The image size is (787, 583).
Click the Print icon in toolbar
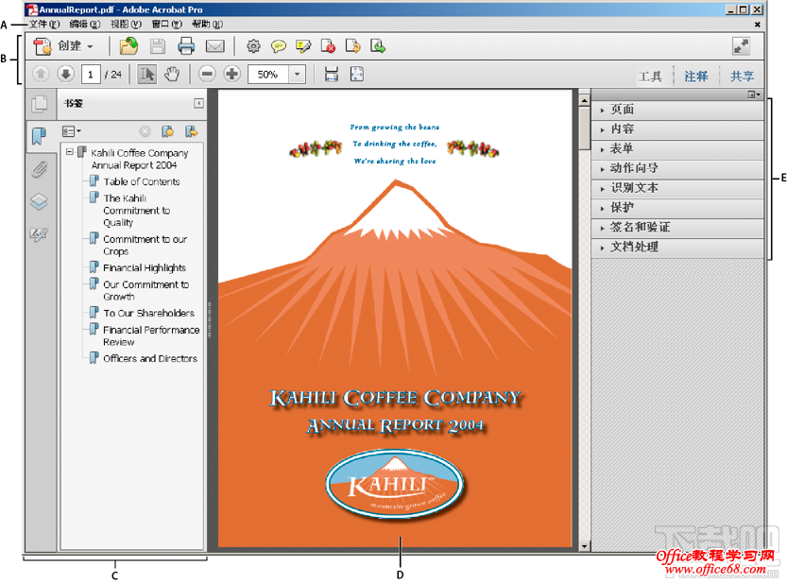tap(186, 45)
